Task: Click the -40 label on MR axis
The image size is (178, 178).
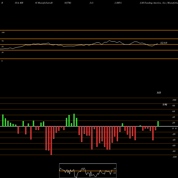Action: [174, 140]
